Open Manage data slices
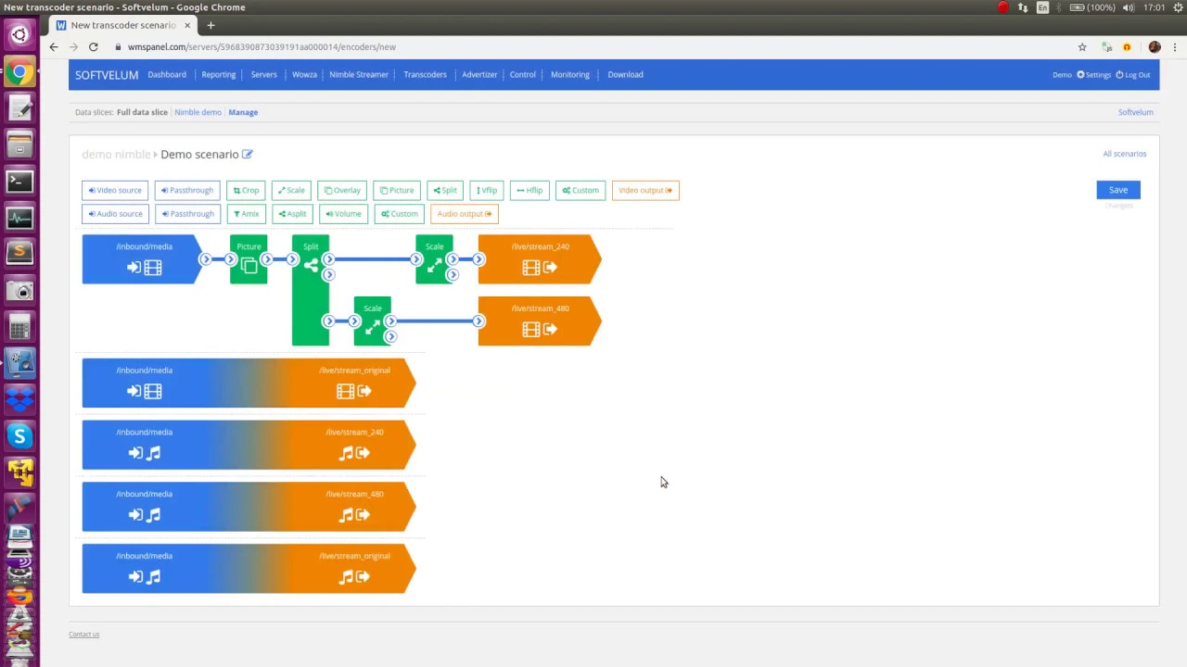Screen dimensions: 1187x667 tap(243, 112)
